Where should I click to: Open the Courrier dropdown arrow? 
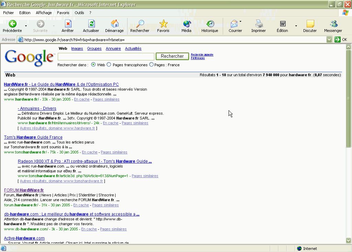click(x=240, y=22)
